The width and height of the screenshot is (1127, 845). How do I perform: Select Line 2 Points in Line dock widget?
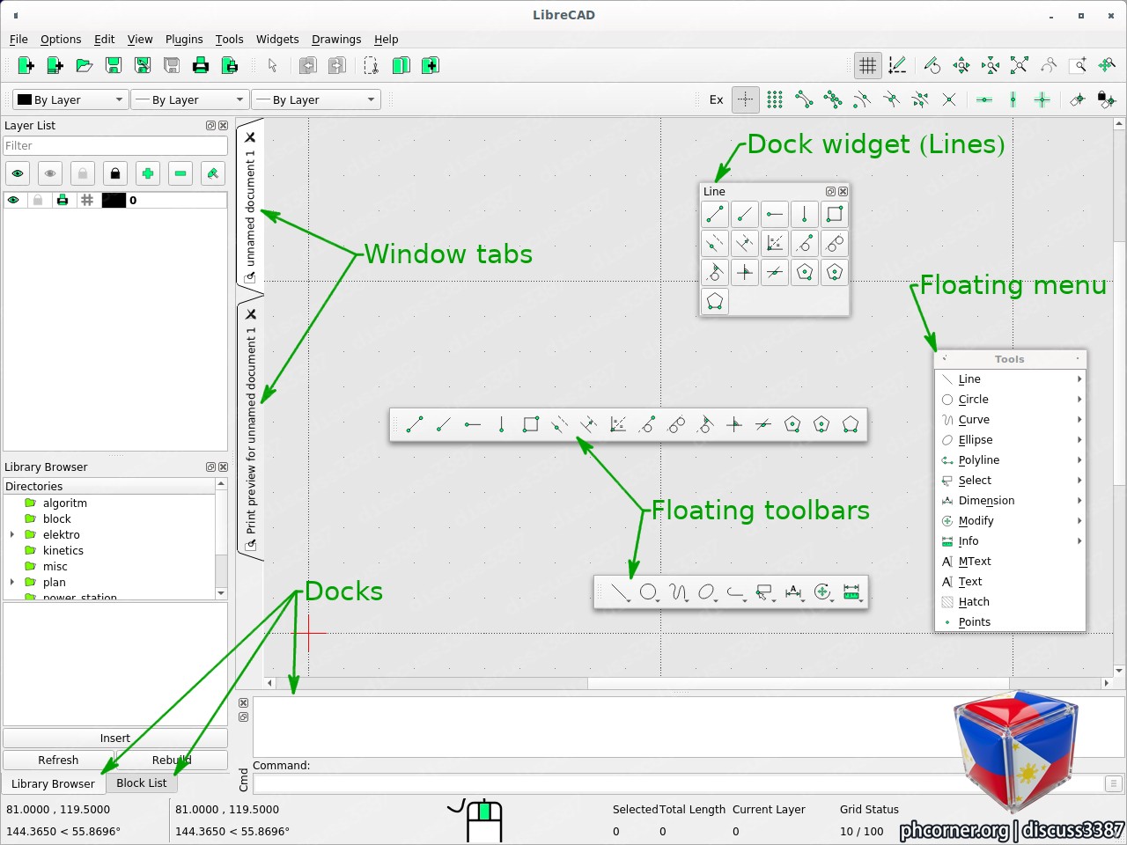(x=715, y=214)
